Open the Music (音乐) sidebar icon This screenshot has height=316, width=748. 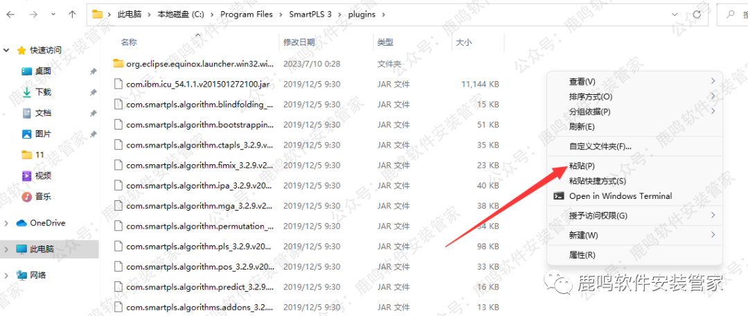[27, 196]
